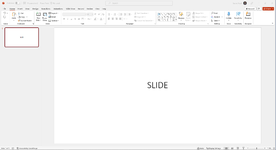
Task: Open the Section dropdown menu
Action: 54,21
